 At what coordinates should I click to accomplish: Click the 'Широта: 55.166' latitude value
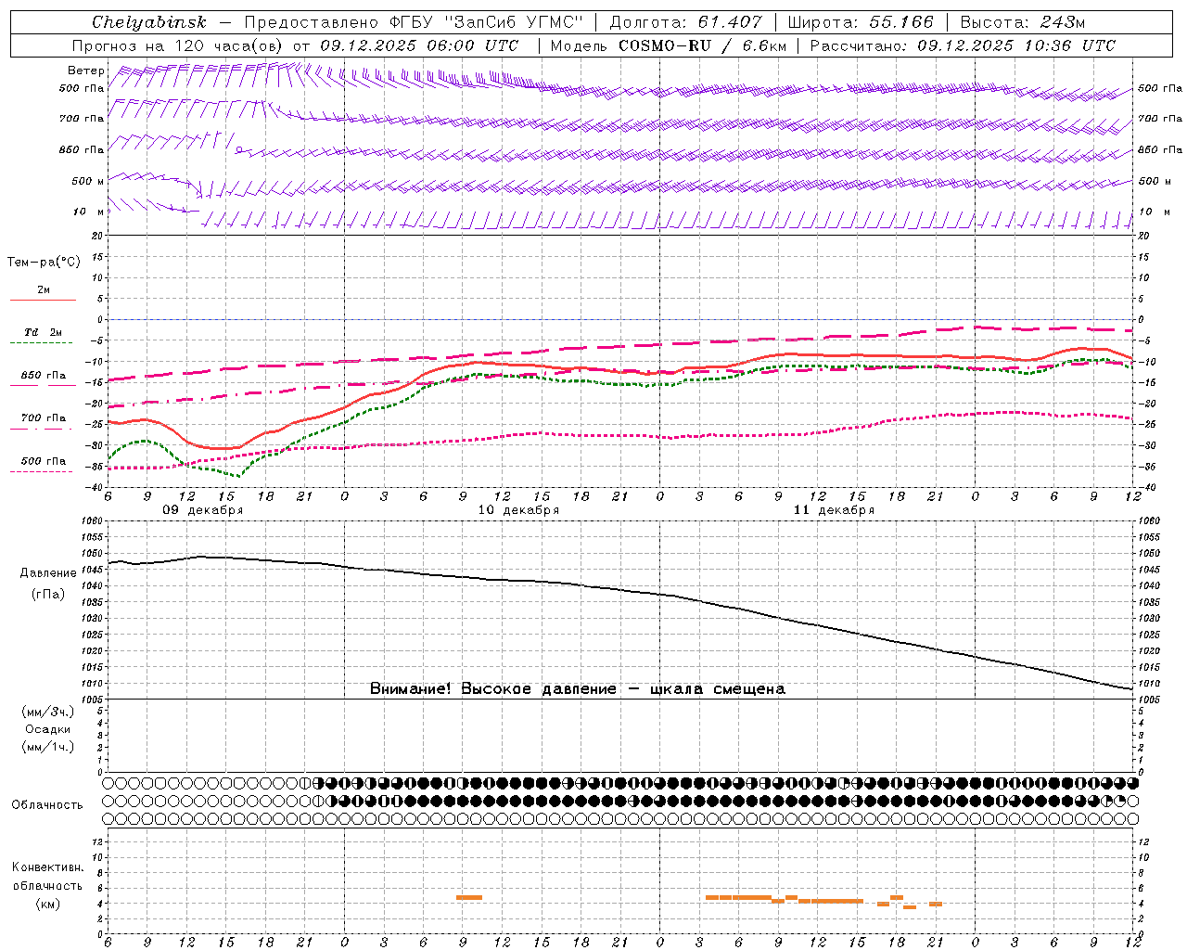coord(861,22)
